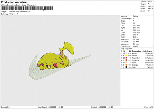This screenshot has height=109, width=154.
Task: Click the 'Brick Red' description in row 4
Action: [136, 60]
